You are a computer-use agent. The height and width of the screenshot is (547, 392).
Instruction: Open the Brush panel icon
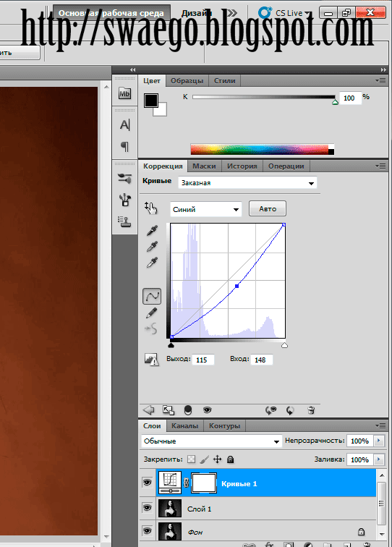coord(125,200)
